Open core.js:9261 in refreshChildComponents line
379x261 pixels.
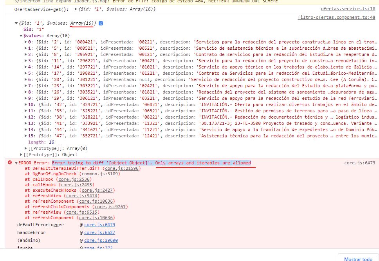(x=110, y=207)
